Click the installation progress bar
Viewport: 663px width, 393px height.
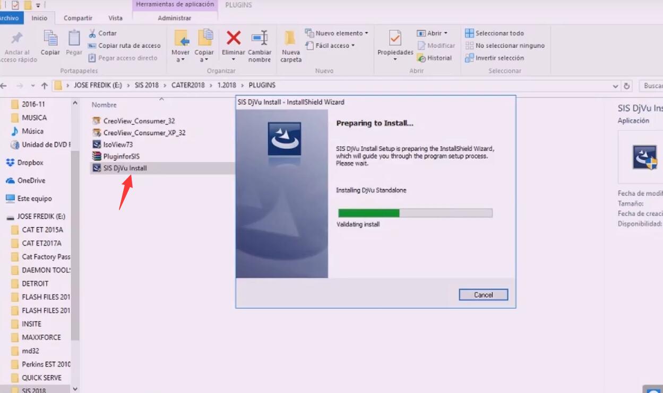pyautogui.click(x=415, y=213)
